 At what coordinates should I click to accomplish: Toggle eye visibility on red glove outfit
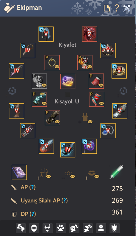pyautogui.click(x=101, y=85)
